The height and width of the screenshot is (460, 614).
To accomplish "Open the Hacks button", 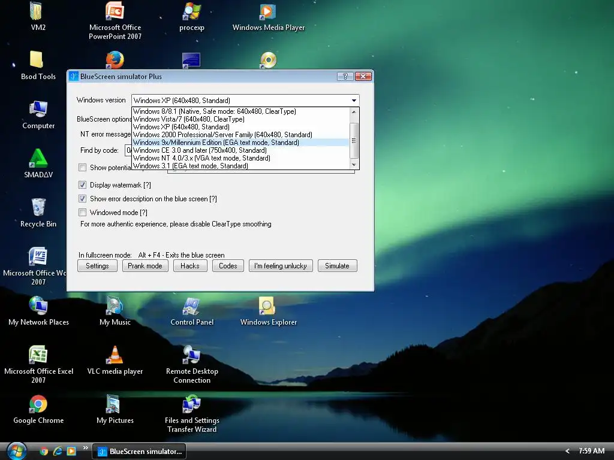I will 190,266.
